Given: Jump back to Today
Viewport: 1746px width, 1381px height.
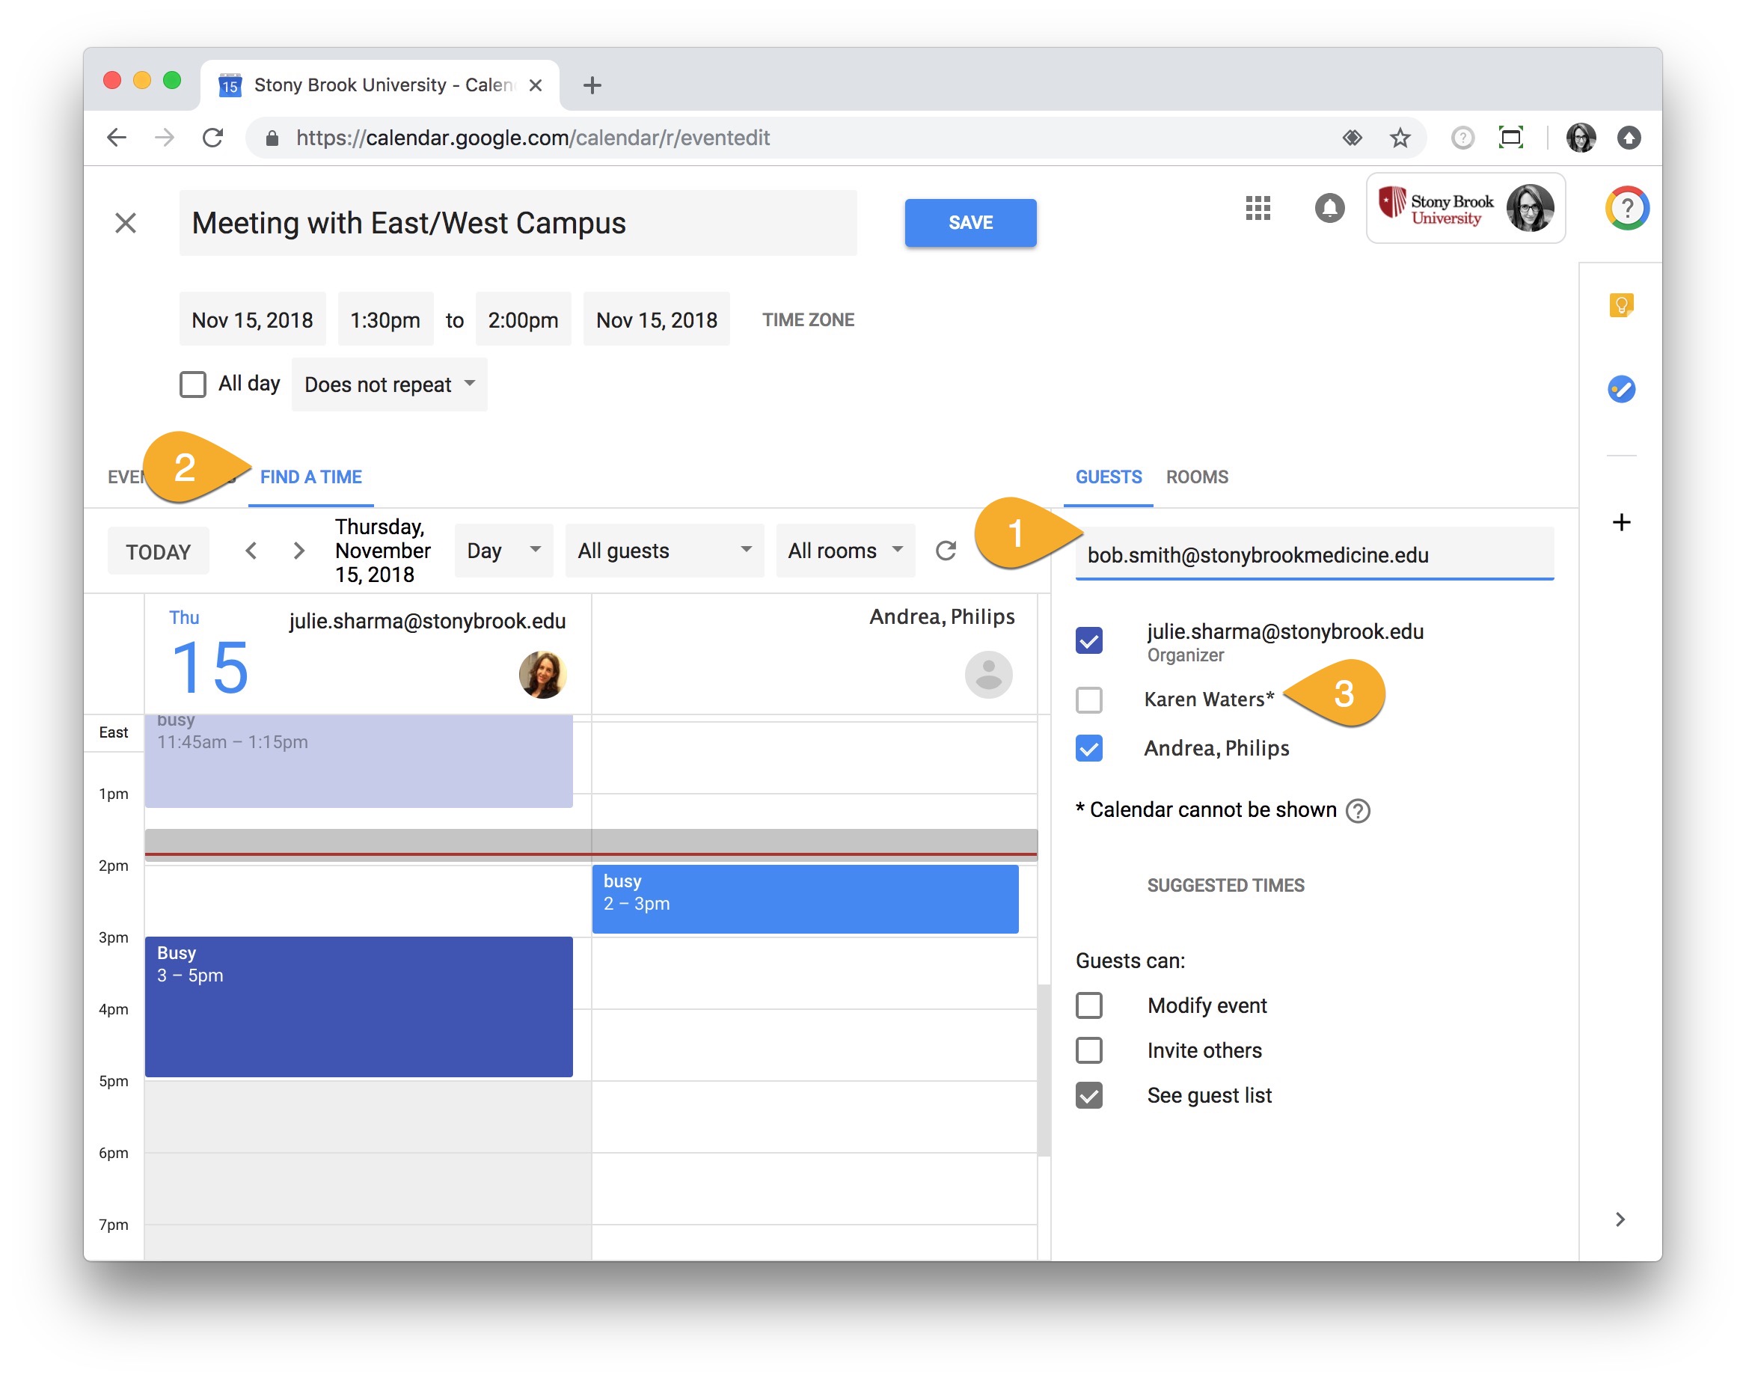Looking at the screenshot, I should [x=159, y=551].
